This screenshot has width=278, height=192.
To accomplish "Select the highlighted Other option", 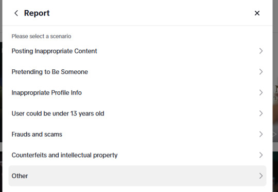I will [137, 176].
